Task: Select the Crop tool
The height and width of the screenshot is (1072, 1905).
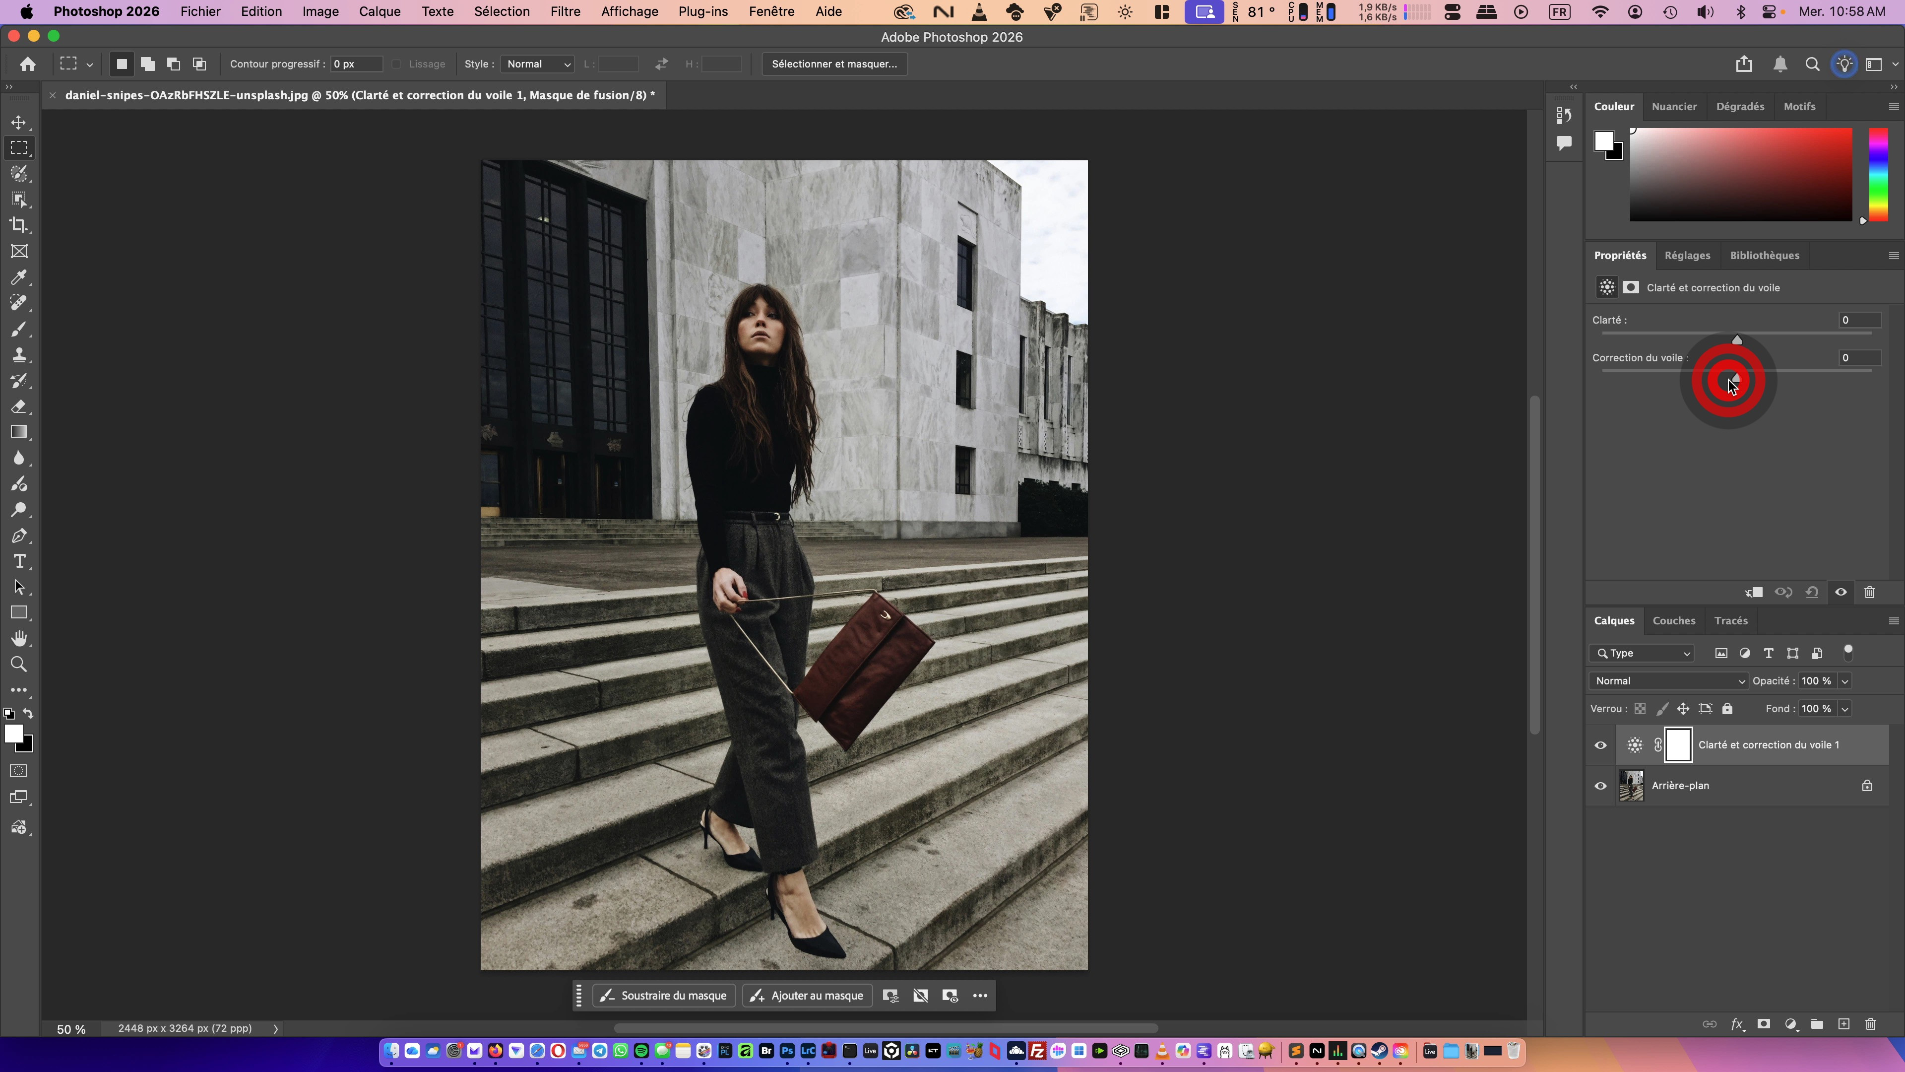Action: 19,226
